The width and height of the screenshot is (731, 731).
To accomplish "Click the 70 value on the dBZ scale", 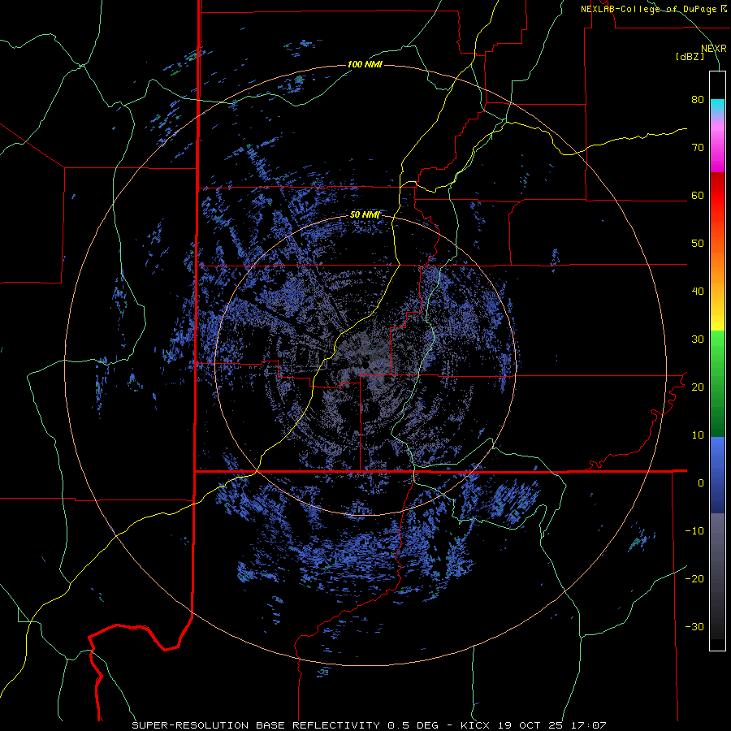I will pyautogui.click(x=698, y=148).
